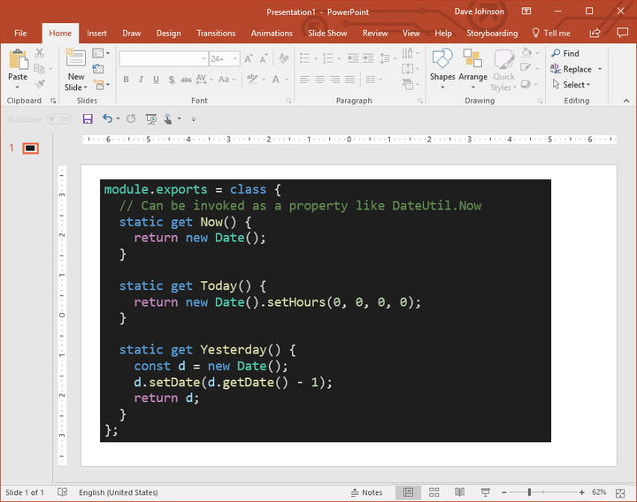Toggle the Notes pane in status bar
Viewport: 637px width, 502px height.
367,492
